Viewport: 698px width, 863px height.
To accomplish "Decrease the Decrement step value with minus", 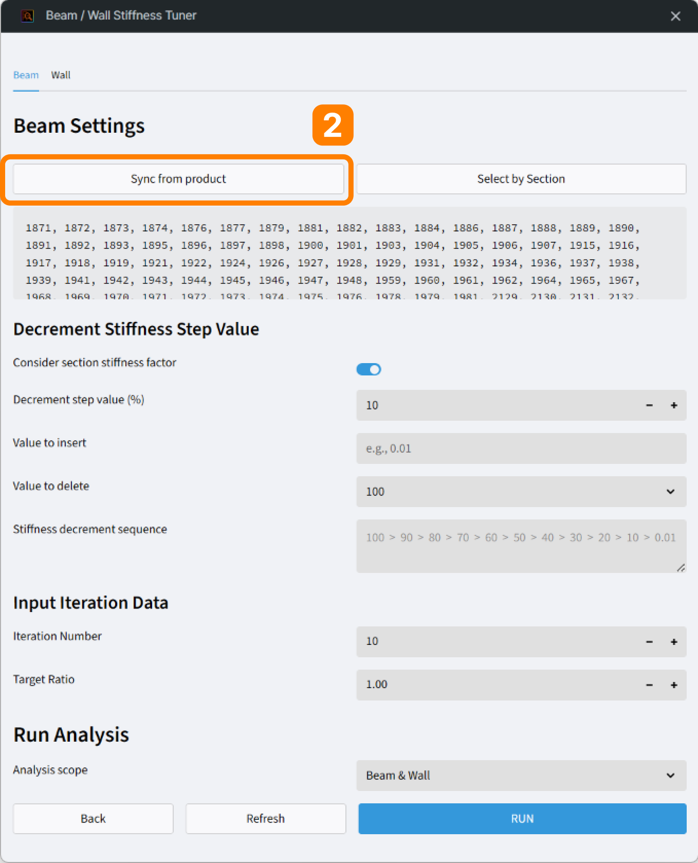I will (x=649, y=405).
